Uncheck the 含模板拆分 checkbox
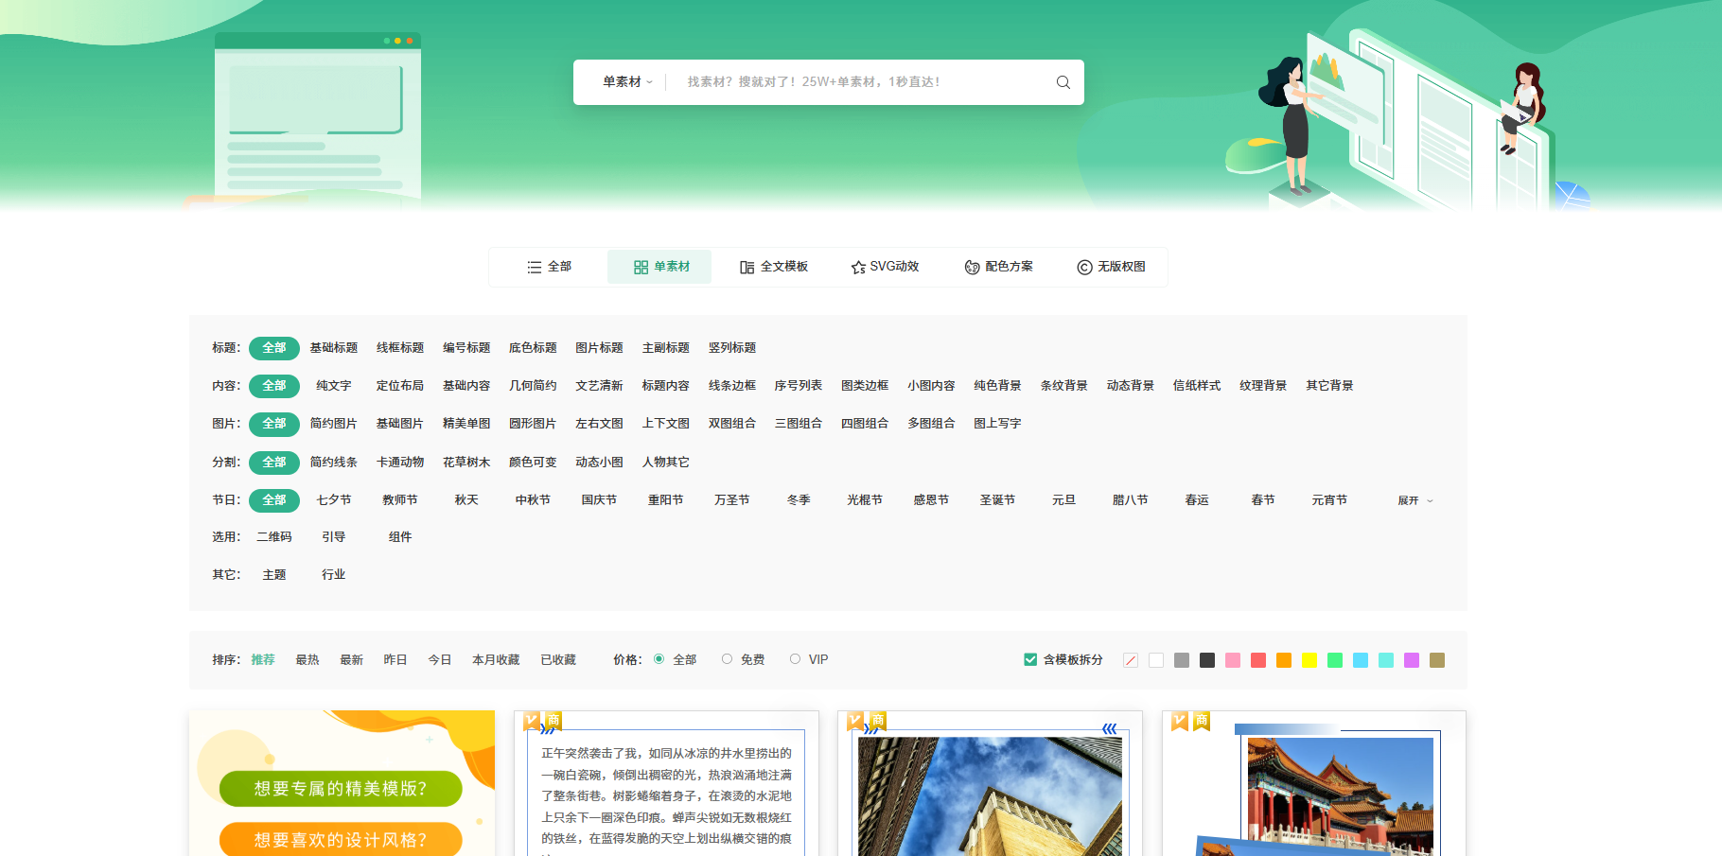The width and height of the screenshot is (1722, 856). (x=1029, y=659)
